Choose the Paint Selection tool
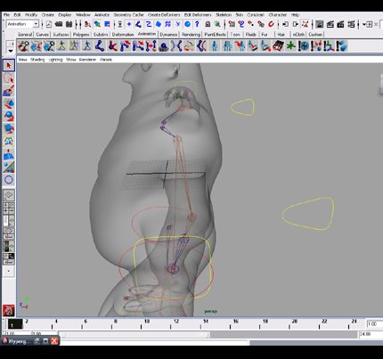The image size is (383, 359). 9,91
